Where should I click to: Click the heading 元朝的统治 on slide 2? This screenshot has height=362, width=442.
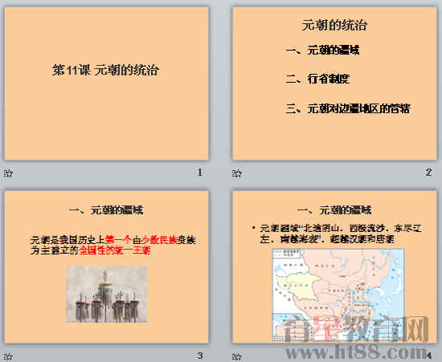(334, 26)
